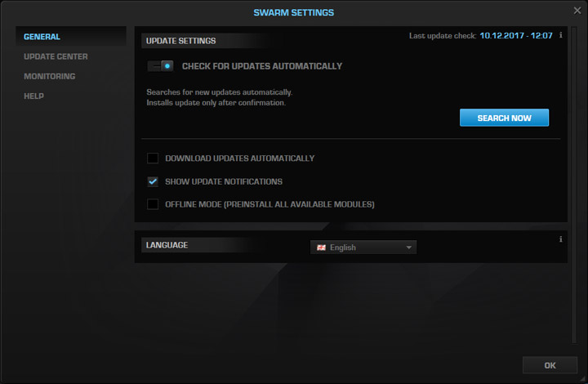Go to the Help section
Viewport: 588px width, 384px height.
click(33, 96)
